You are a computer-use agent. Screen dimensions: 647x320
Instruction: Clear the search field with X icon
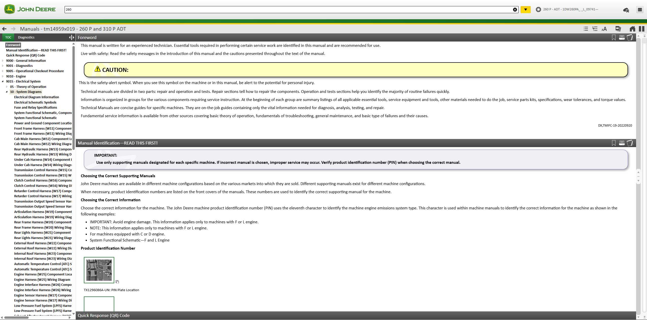click(x=515, y=10)
